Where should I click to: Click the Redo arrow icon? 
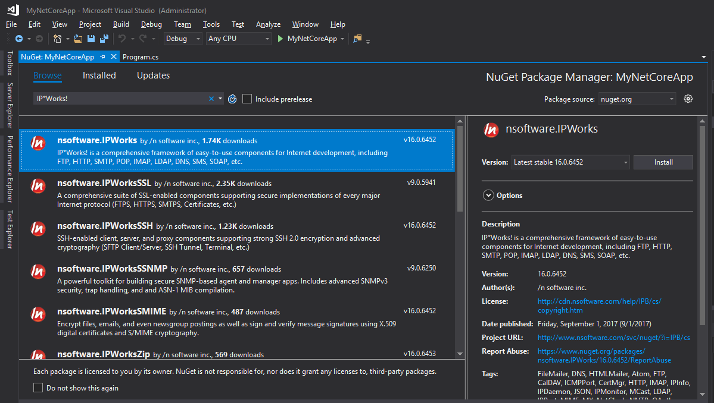[x=142, y=39]
